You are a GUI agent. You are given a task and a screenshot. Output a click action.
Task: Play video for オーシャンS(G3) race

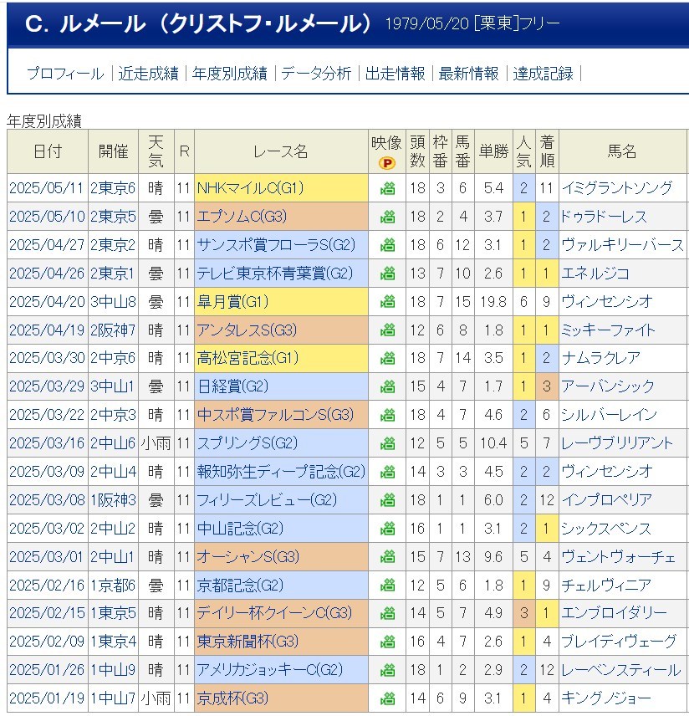387,557
